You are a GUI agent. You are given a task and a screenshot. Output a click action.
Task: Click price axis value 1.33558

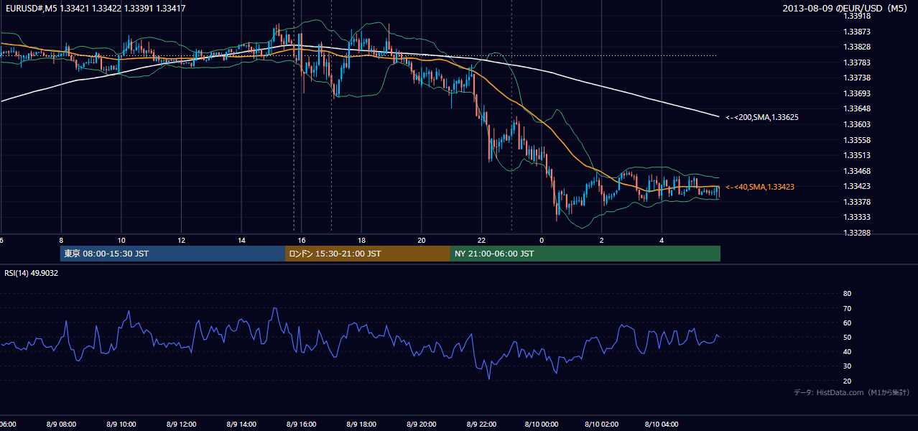point(857,140)
